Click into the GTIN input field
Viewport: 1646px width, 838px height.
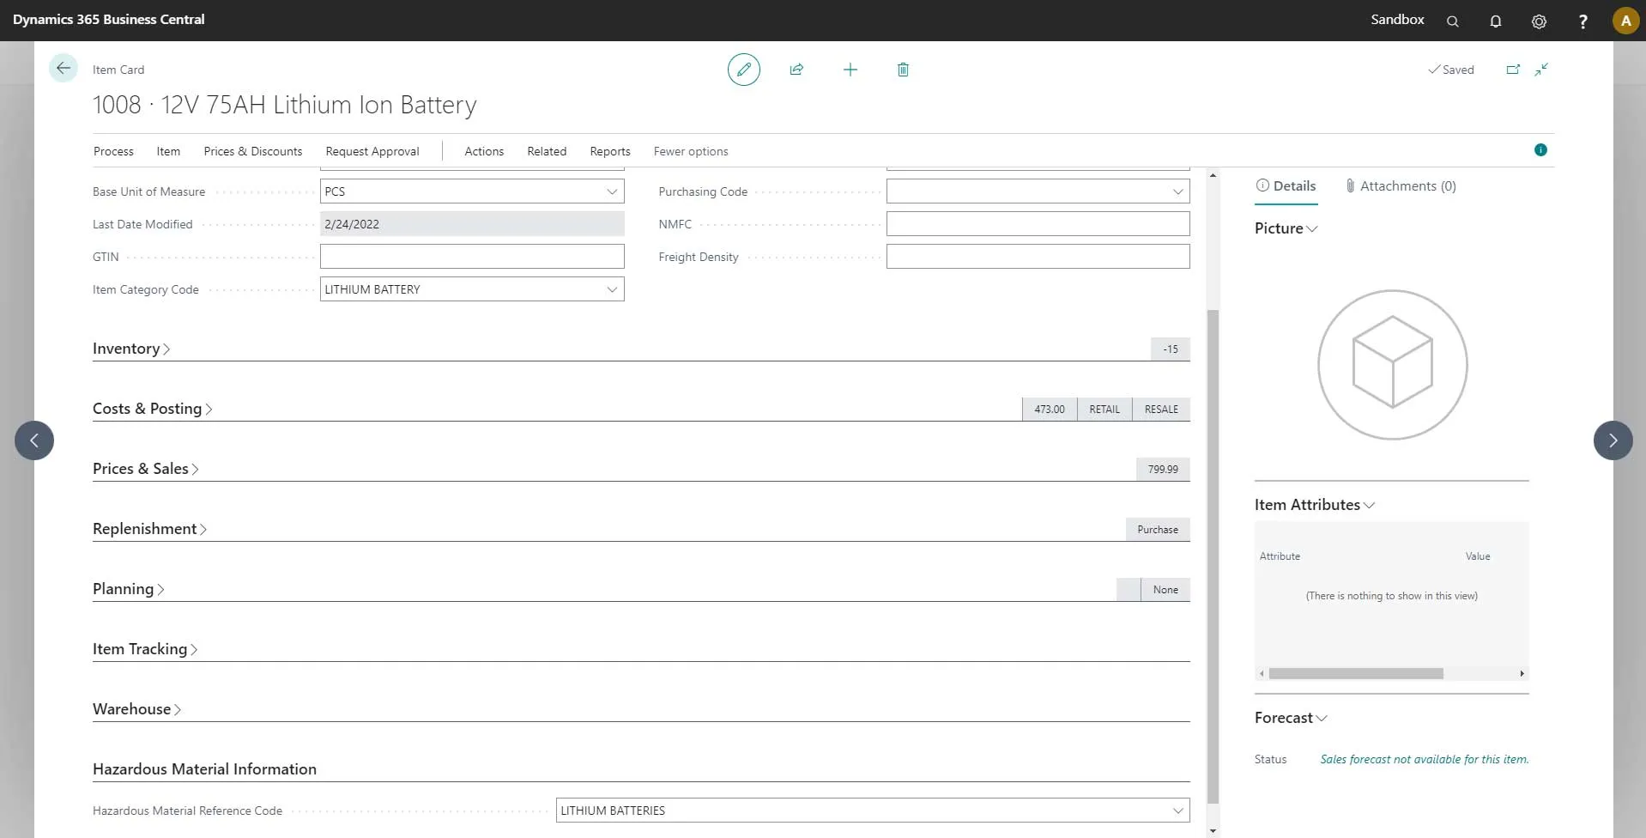(x=471, y=257)
